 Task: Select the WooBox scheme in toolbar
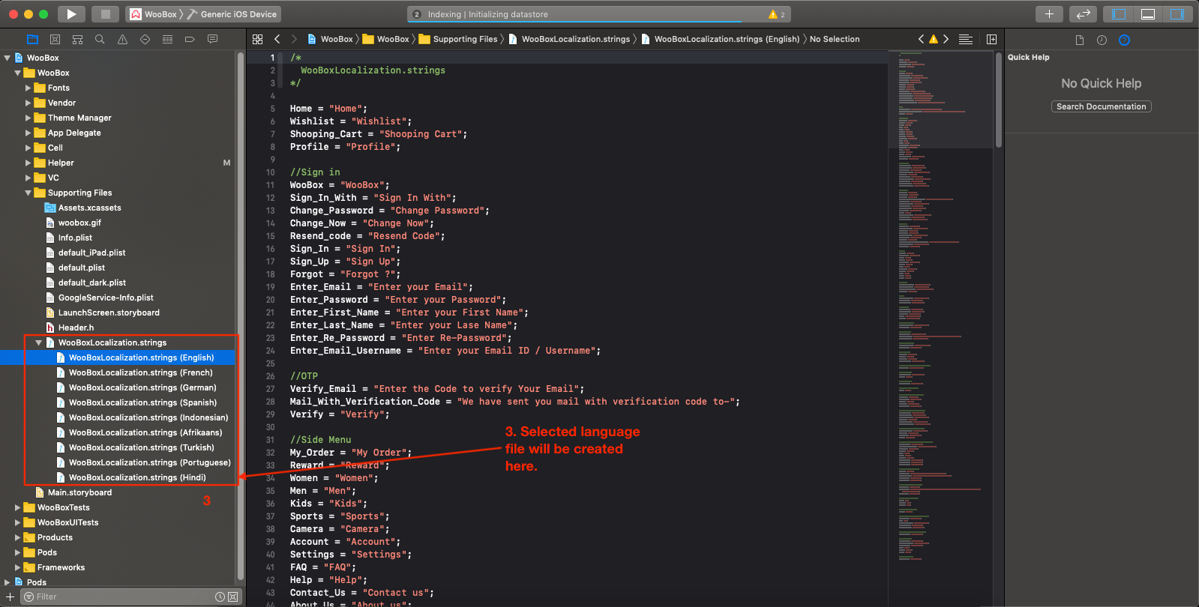tap(154, 14)
